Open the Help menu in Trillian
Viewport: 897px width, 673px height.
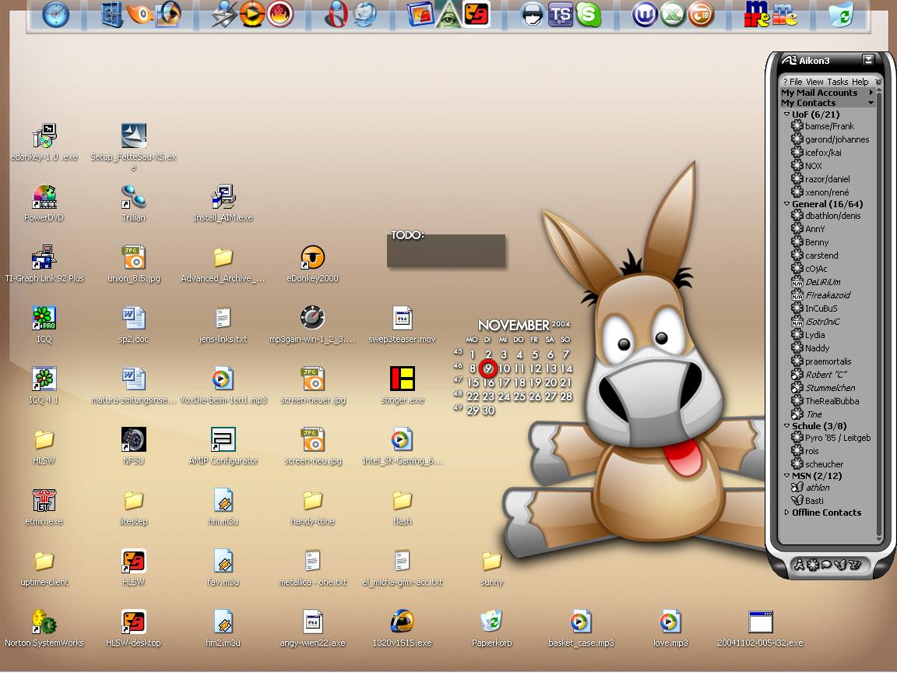tap(860, 82)
